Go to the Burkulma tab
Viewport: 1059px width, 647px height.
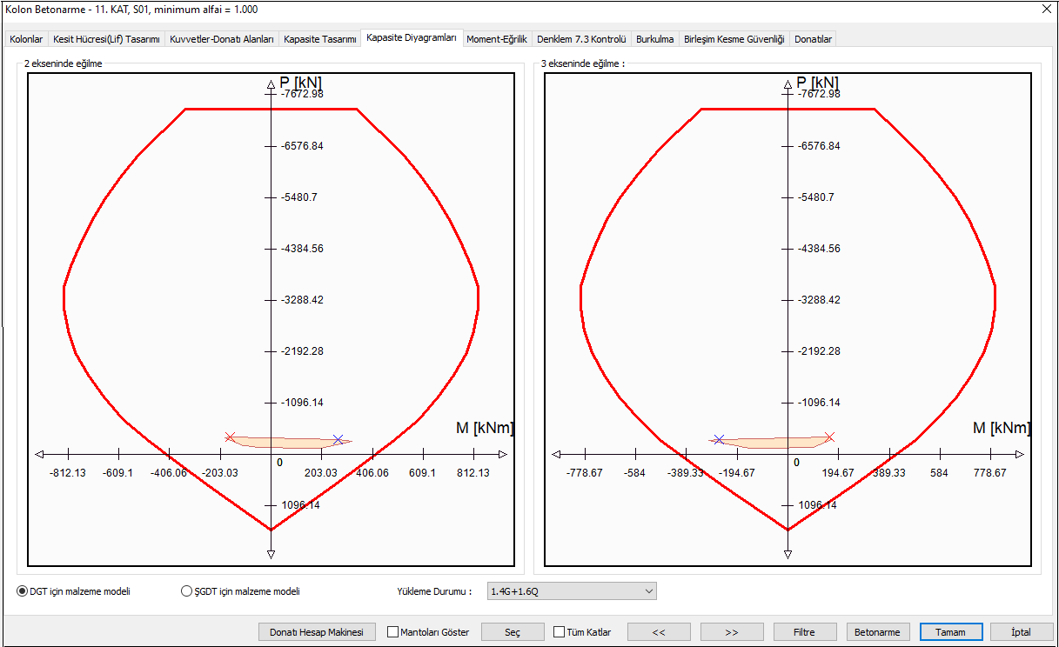[654, 39]
